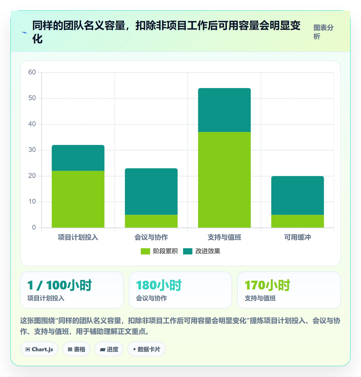Click the teal 改进效果 bar for 可用缓冲
Image resolution: width=361 pixels, height=377 pixels.
pos(298,195)
